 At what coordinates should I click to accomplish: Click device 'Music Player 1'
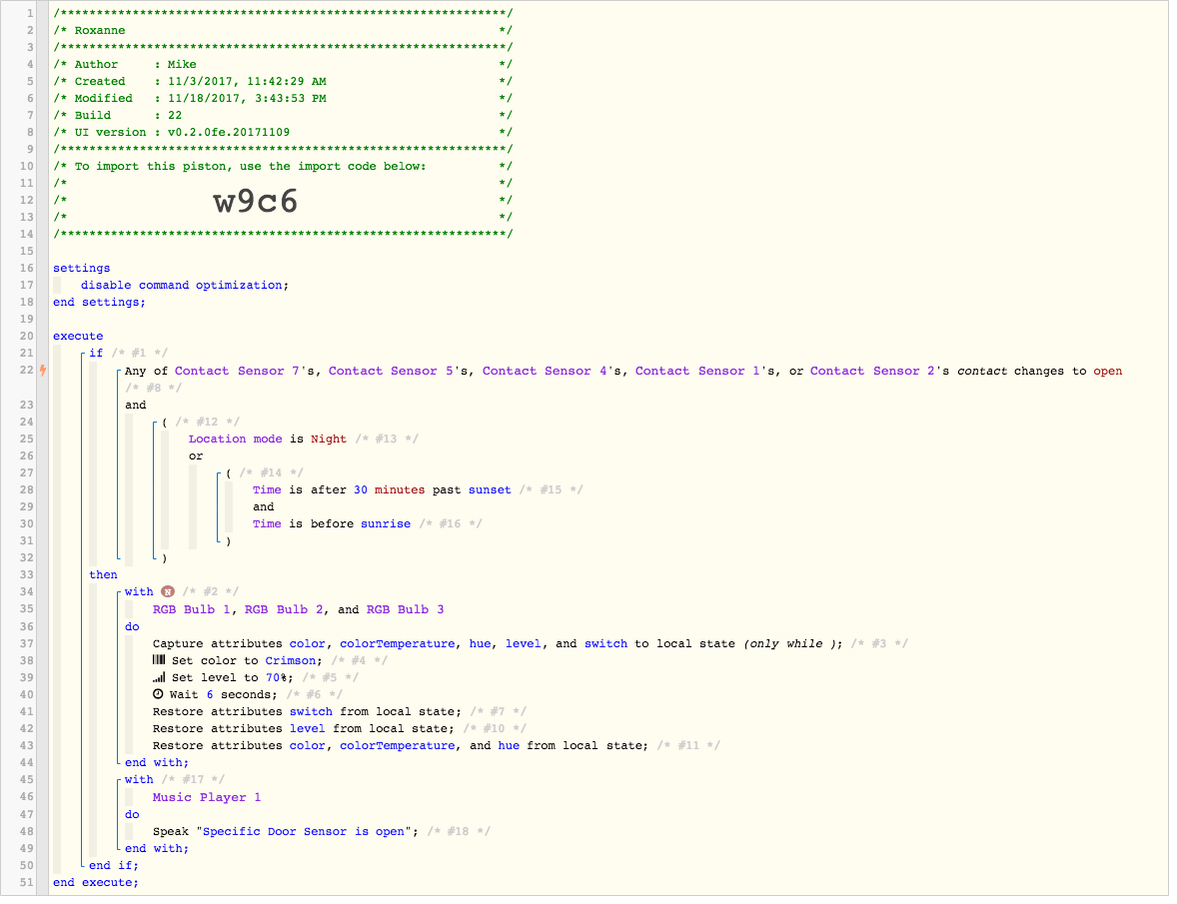click(x=207, y=797)
